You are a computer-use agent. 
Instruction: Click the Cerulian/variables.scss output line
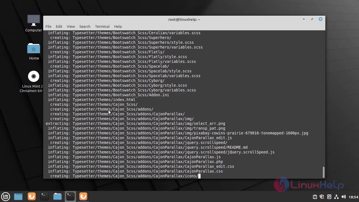click(124, 33)
